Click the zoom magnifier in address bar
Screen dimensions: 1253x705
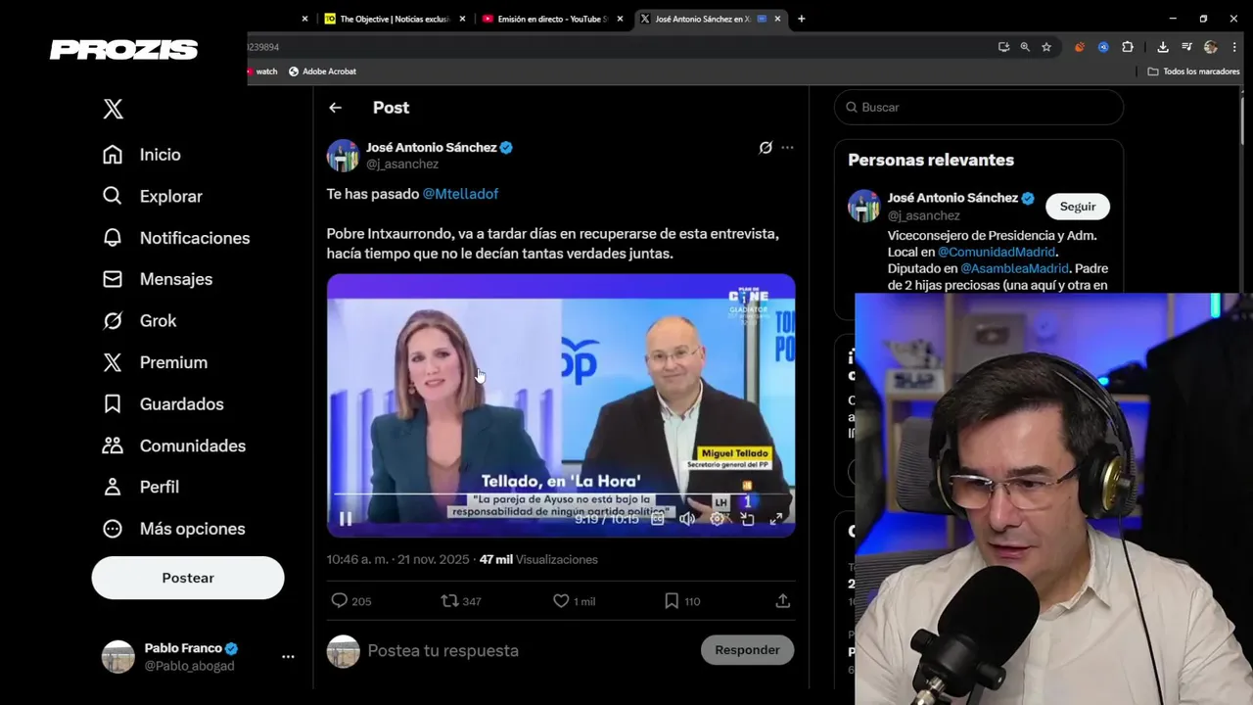(1025, 47)
